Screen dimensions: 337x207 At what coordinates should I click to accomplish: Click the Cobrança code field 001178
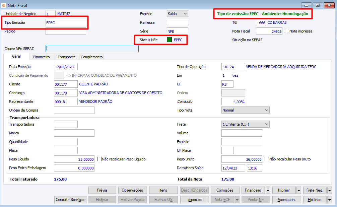pos(66,93)
